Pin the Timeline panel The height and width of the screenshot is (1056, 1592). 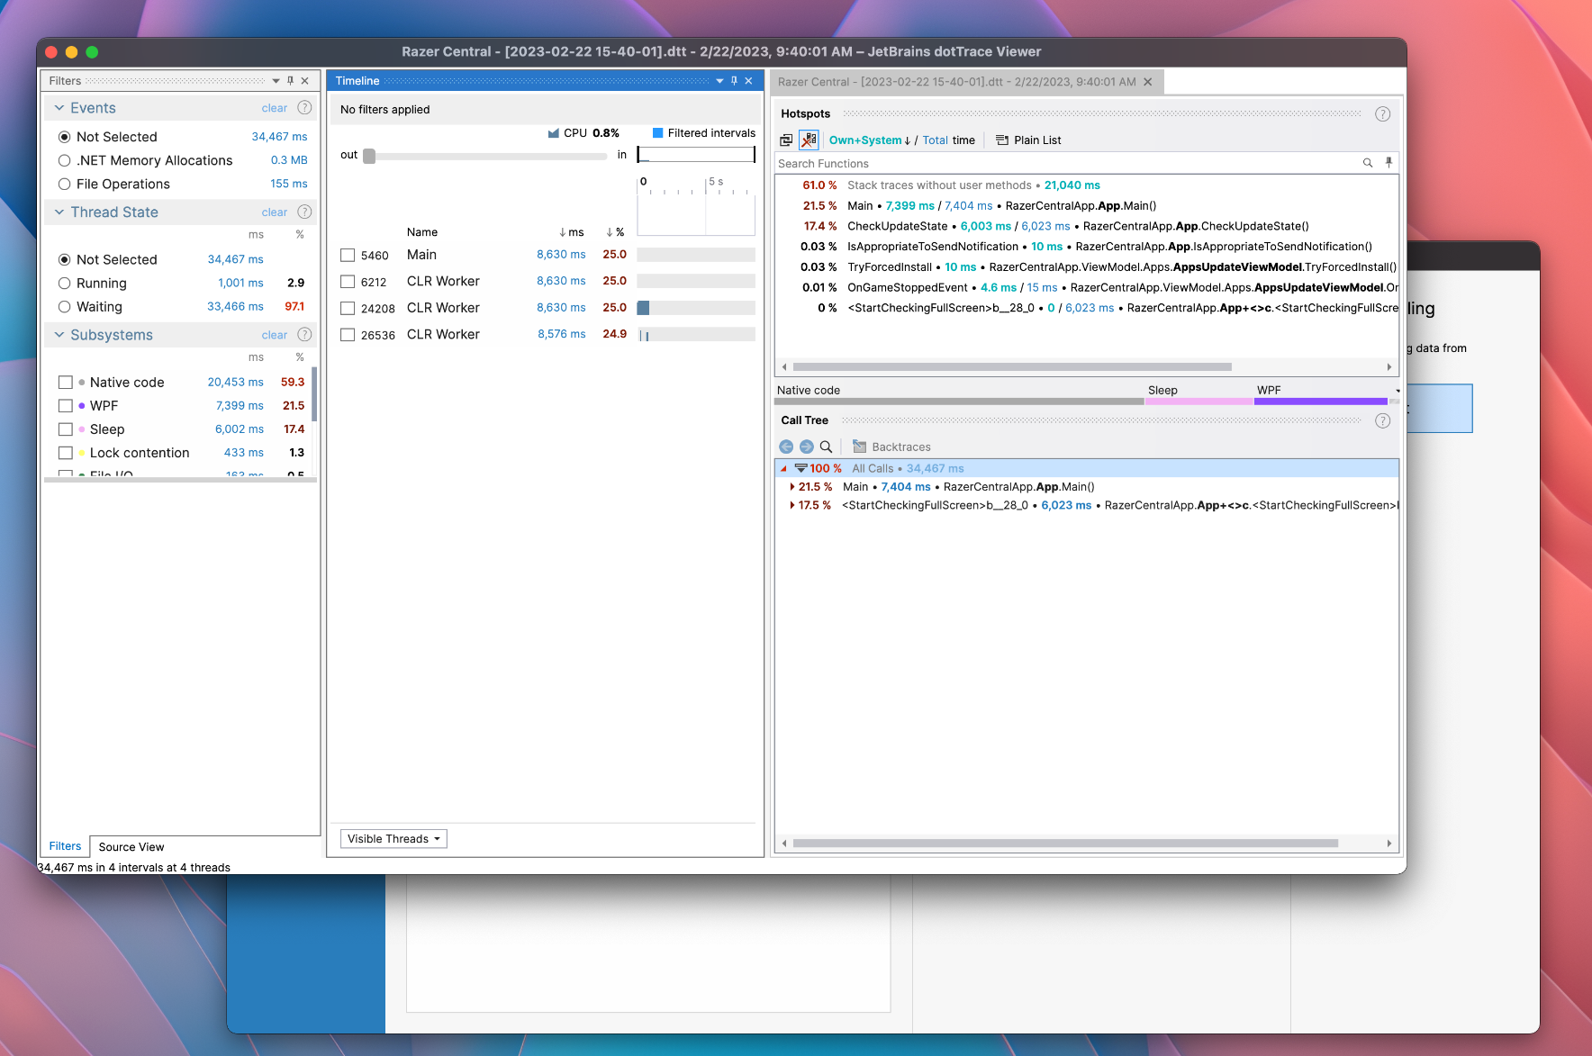[x=734, y=81]
